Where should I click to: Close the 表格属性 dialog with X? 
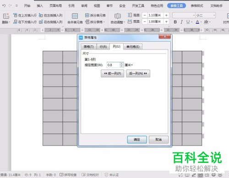(165, 37)
